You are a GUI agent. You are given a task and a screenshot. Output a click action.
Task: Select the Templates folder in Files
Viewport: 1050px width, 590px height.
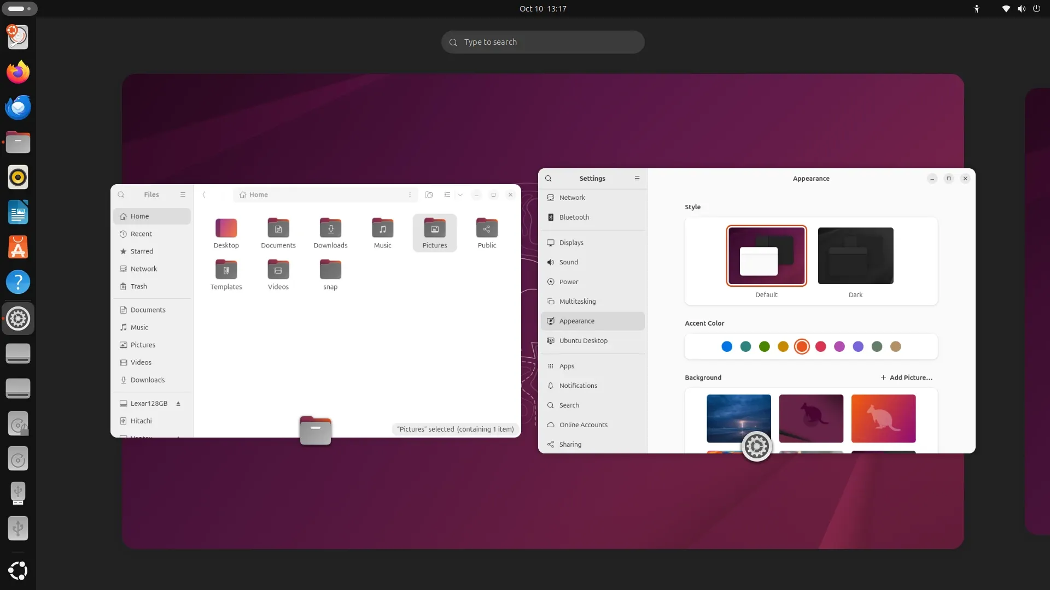point(226,274)
